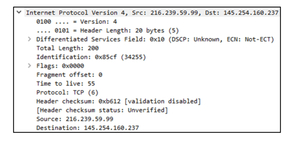299x144 pixels.
Task: Select the Source: 216.239.59.99 field
Action: (x=75, y=119)
